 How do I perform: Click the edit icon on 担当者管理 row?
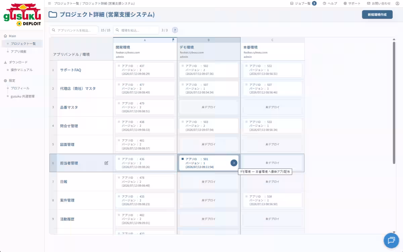pos(106,163)
